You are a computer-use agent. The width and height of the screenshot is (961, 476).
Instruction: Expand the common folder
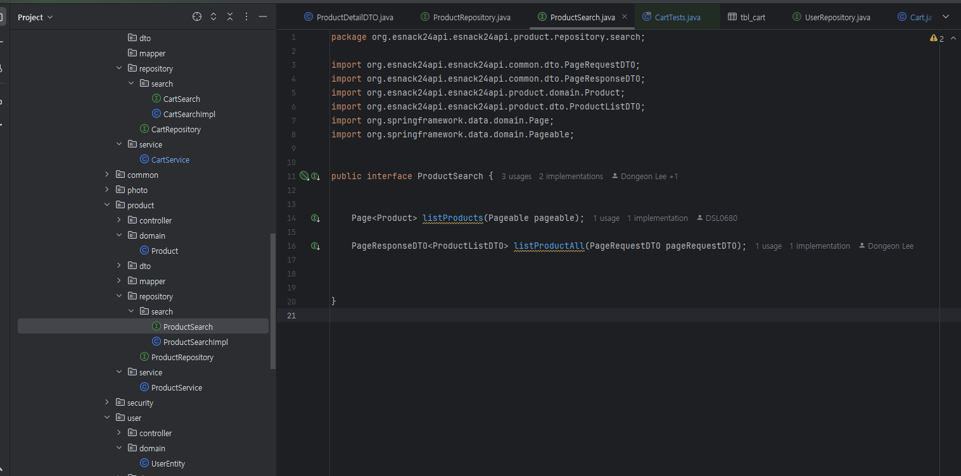click(x=107, y=175)
